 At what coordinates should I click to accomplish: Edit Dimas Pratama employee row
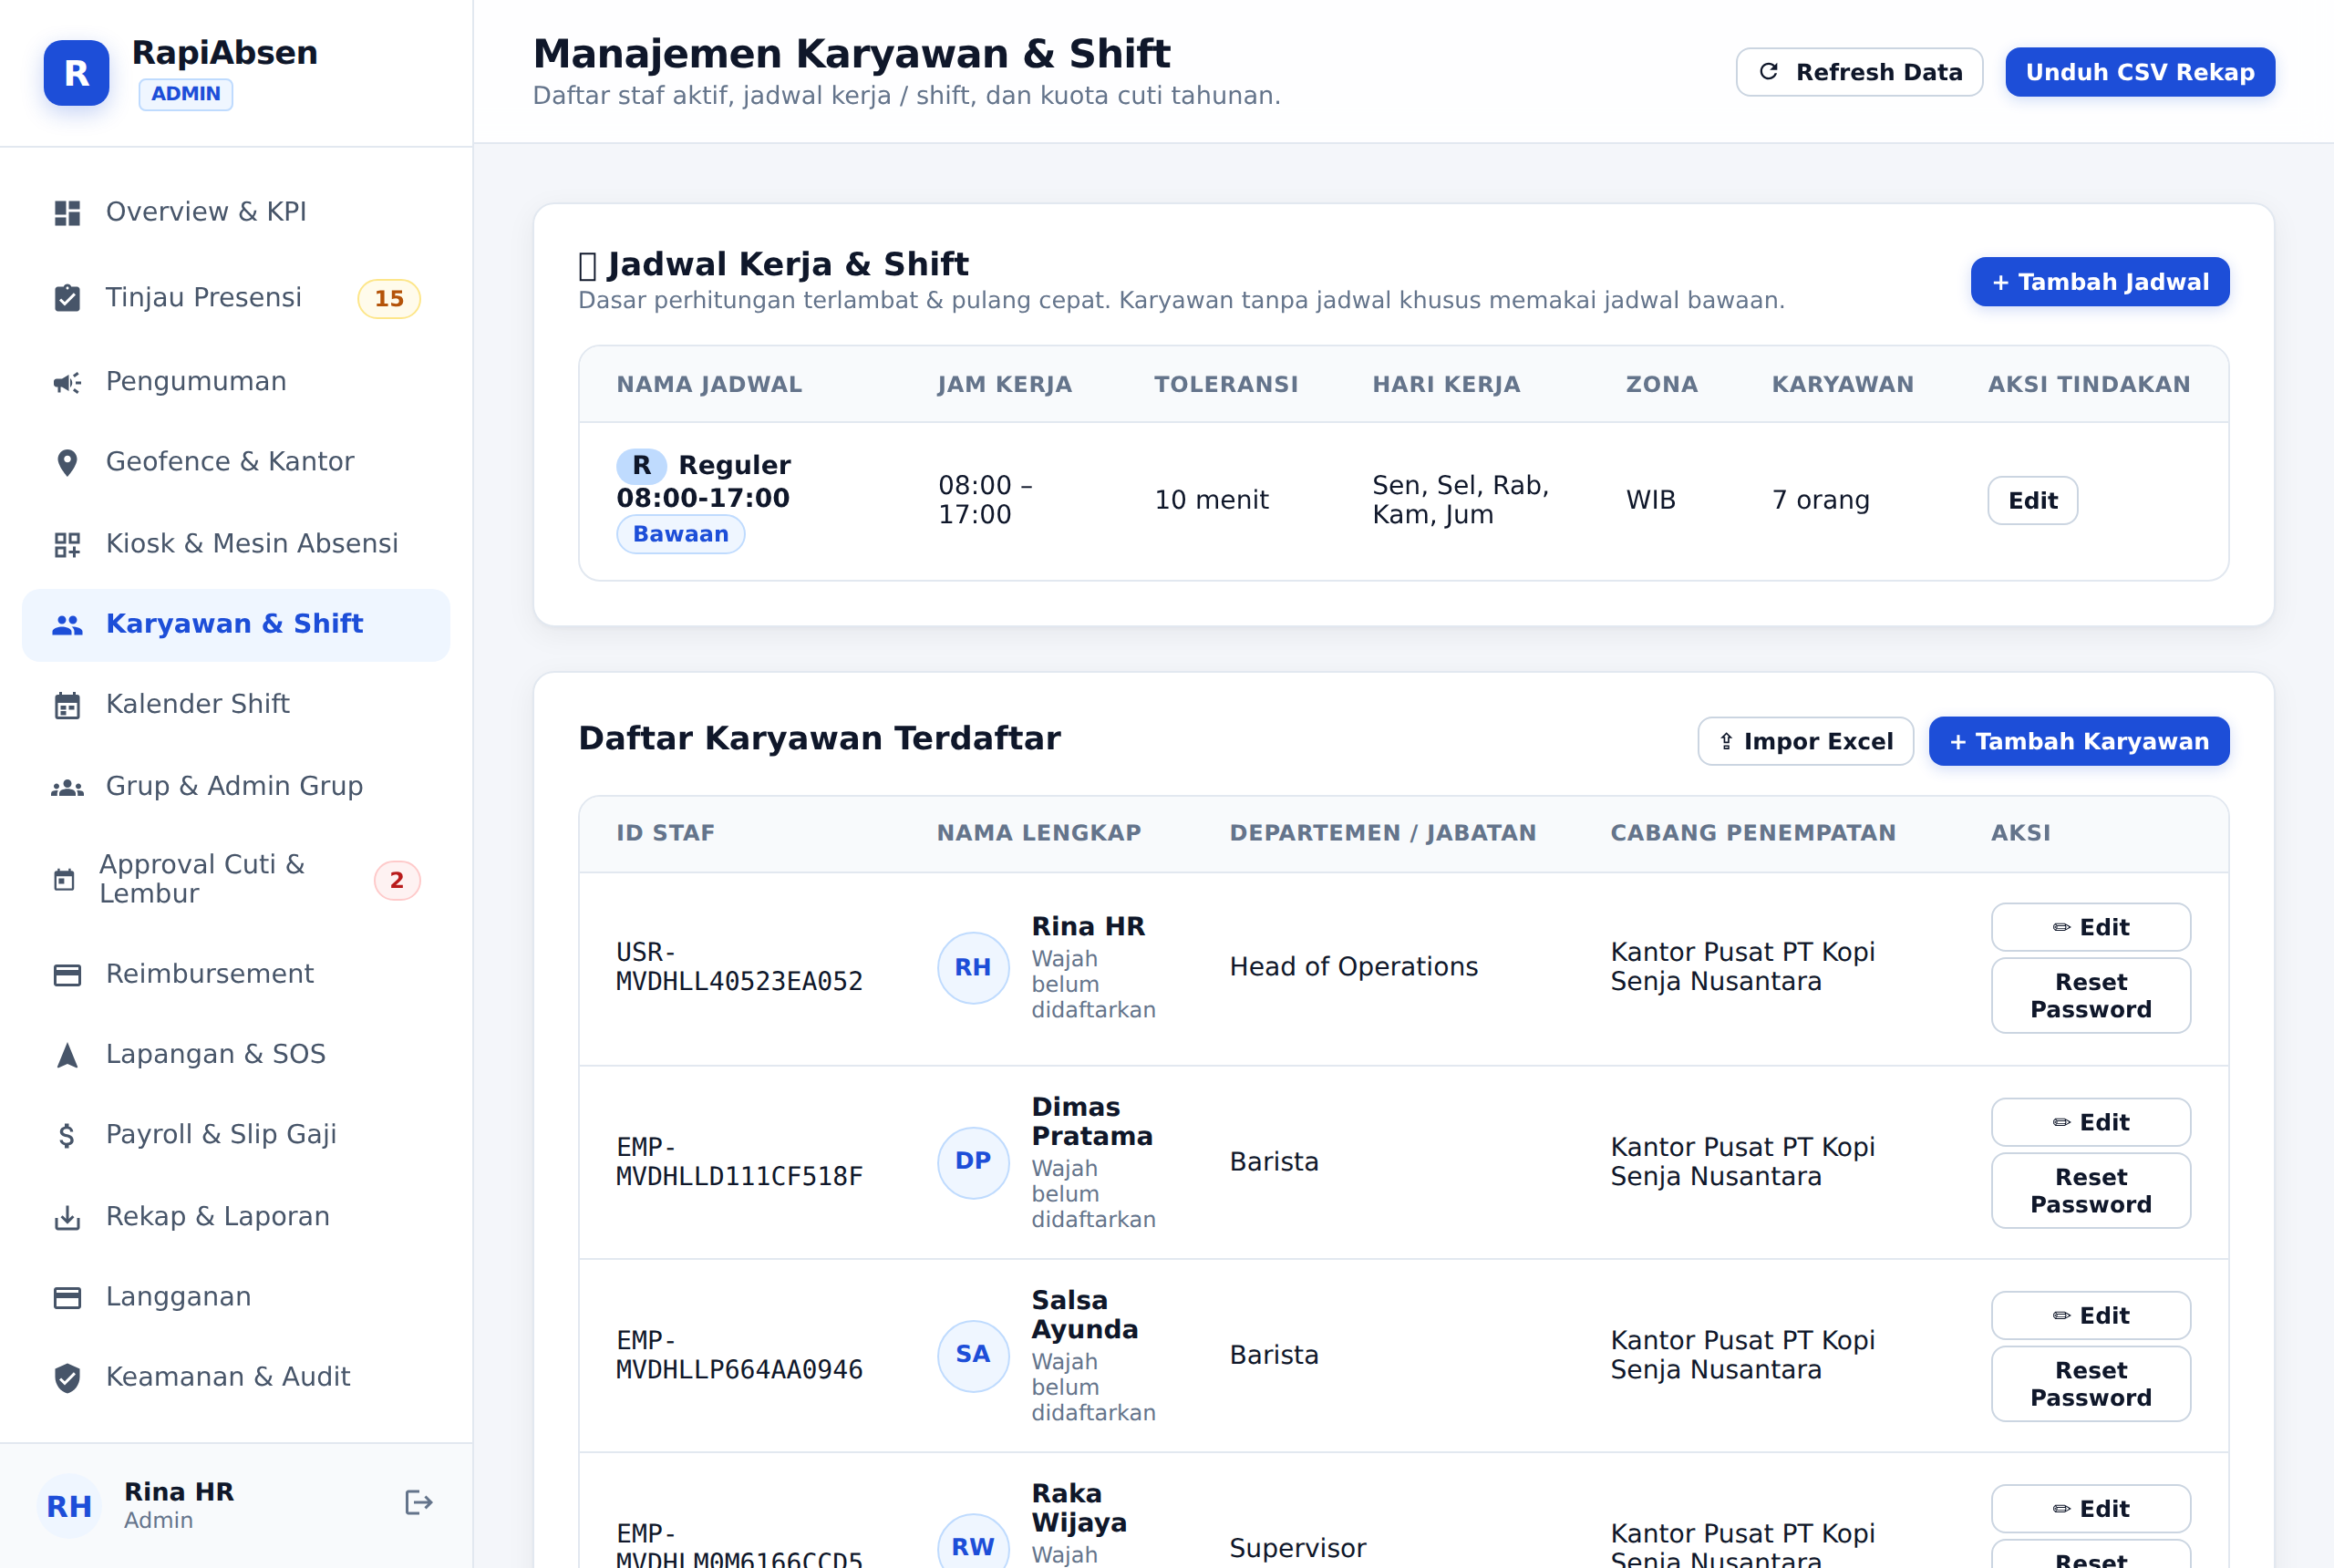[2090, 1122]
